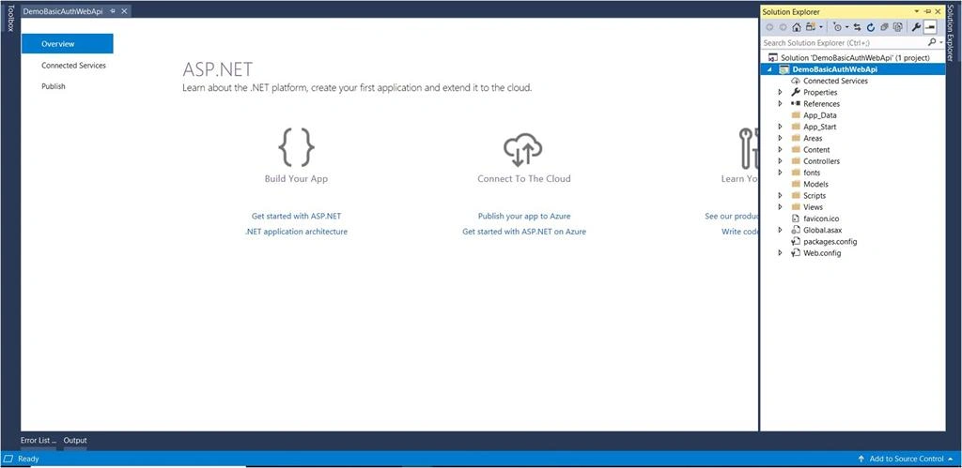Open the Pending Changes Filter clock icon
962x468 pixels.
tap(837, 27)
